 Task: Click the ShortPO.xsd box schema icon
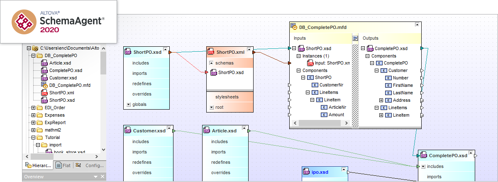128,52
